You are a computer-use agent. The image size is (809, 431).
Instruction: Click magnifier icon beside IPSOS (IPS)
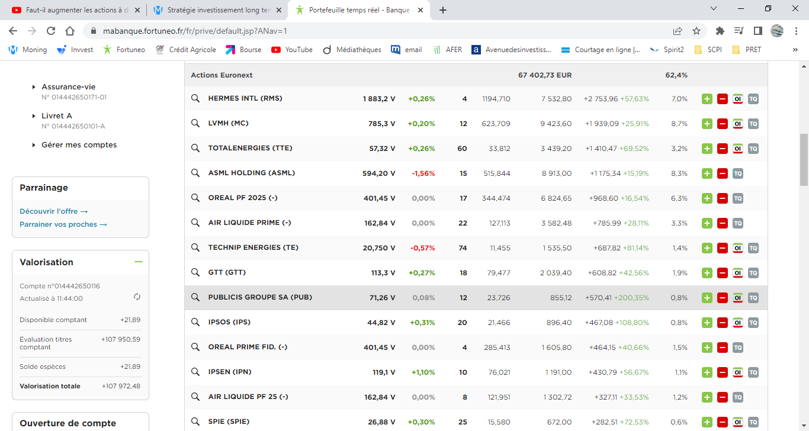(x=195, y=322)
